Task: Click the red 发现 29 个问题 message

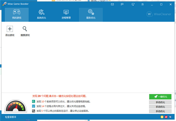Action: tap(59, 96)
